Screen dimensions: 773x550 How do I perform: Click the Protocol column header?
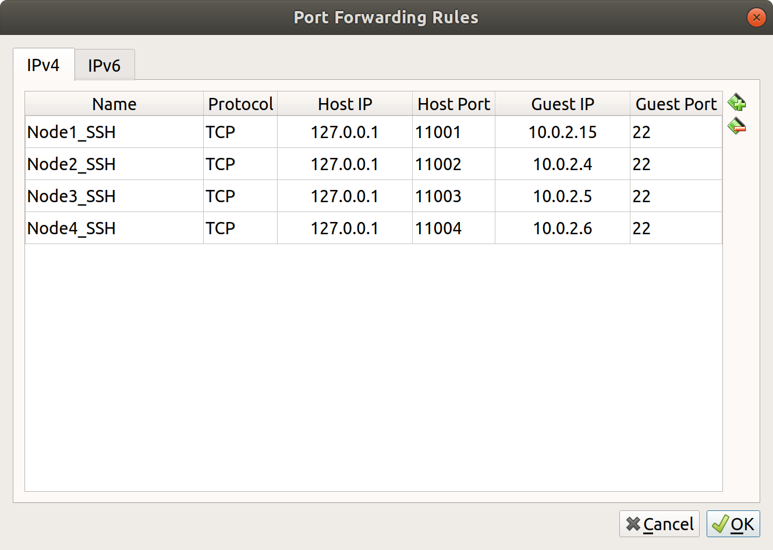[x=240, y=104]
